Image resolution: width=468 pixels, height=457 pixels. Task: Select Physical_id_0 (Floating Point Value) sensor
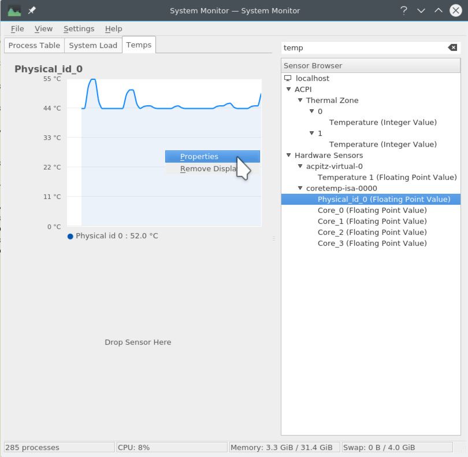coord(371,200)
